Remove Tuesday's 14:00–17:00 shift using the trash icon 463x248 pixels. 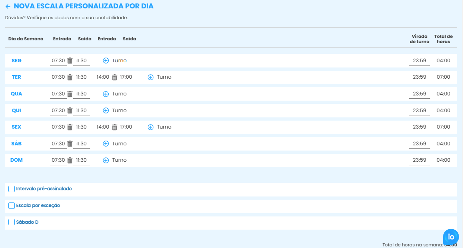pyautogui.click(x=115, y=77)
